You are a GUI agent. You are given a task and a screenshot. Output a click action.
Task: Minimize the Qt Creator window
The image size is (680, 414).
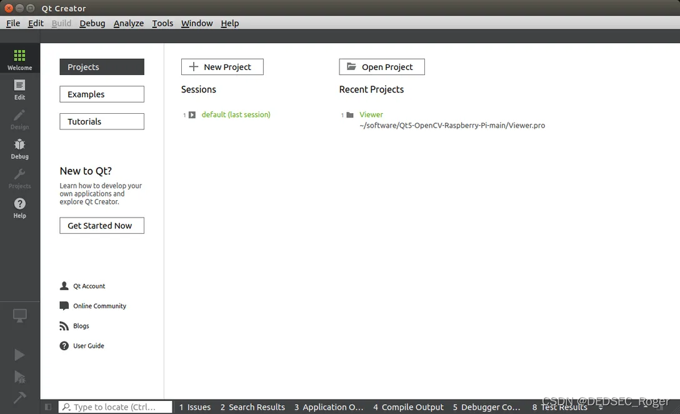[x=19, y=8]
